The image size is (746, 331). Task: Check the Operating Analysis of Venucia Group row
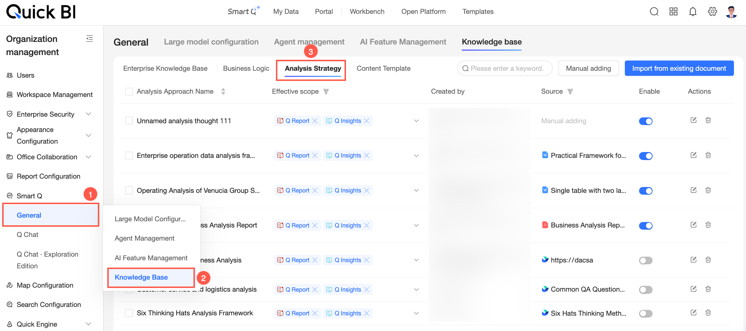(129, 190)
